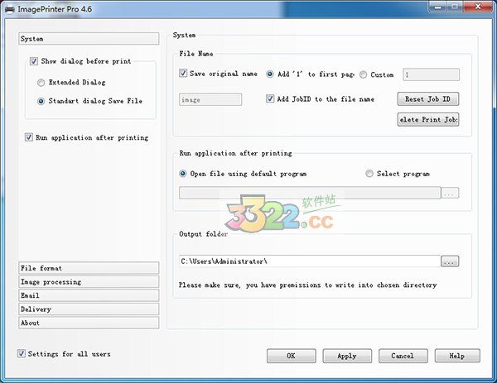The width and height of the screenshot is (497, 383).
Task: Click the OK button
Action: coord(292,356)
